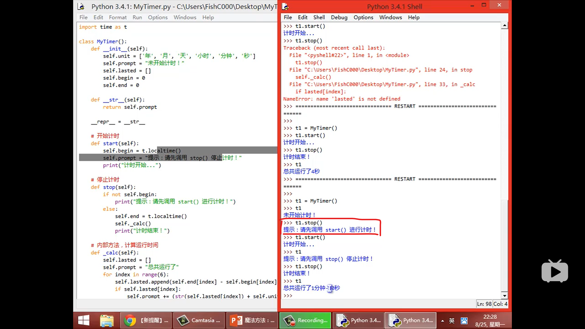Viewport: 585px width, 329px height.
Task: Click the Python icon in Shell title bar
Action: 285,6
